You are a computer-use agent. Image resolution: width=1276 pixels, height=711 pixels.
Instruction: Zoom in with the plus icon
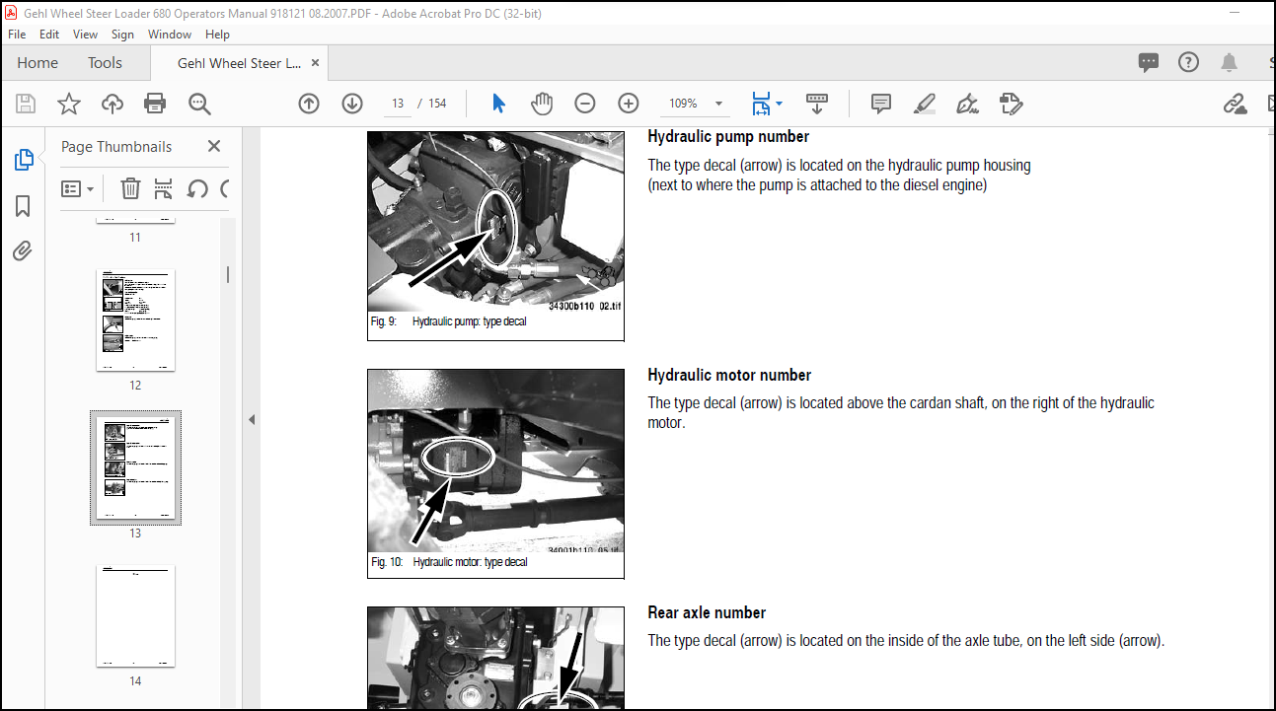pyautogui.click(x=629, y=104)
